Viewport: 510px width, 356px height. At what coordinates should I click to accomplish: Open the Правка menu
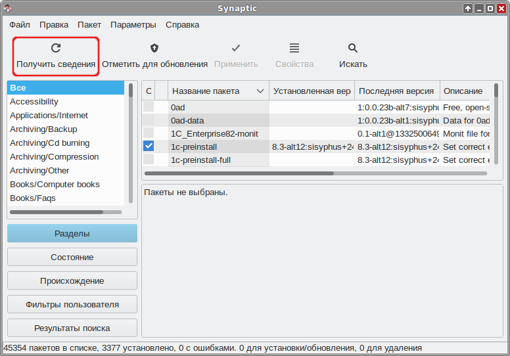point(54,25)
